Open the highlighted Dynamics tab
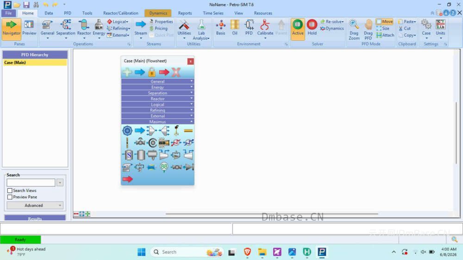The height and width of the screenshot is (260, 463). pyautogui.click(x=158, y=13)
